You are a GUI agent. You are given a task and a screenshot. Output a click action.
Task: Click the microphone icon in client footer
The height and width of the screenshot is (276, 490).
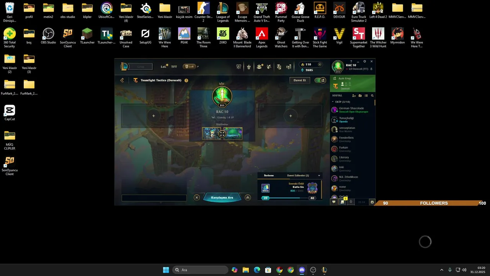coord(351,202)
